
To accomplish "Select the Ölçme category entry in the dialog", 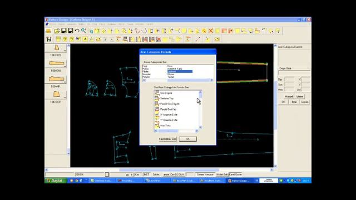I will click(171, 74).
